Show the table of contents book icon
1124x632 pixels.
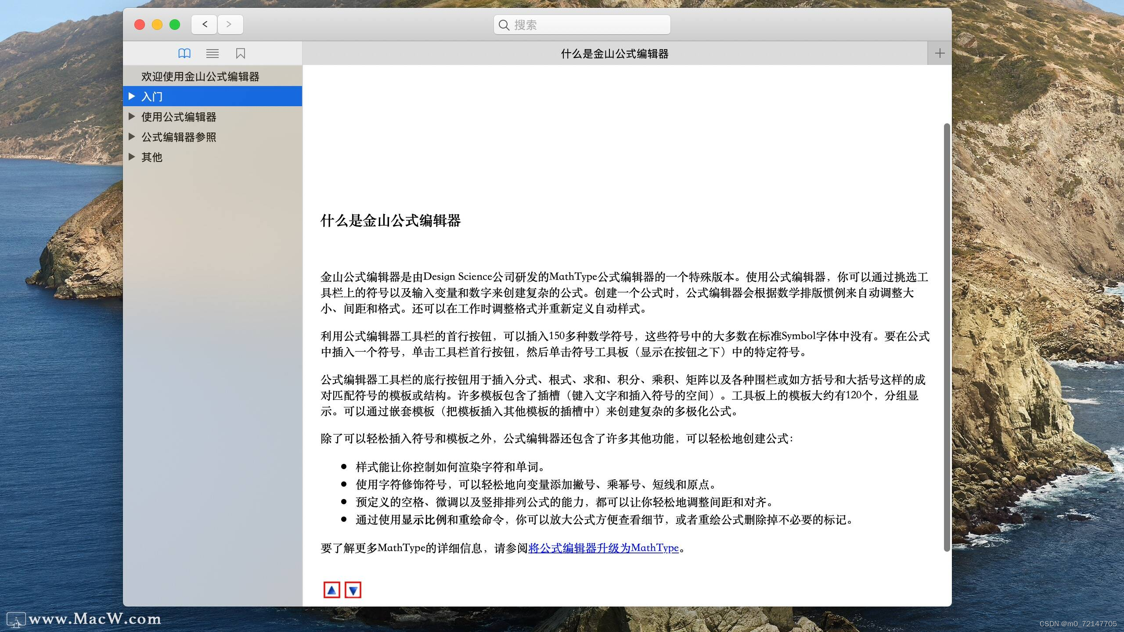[x=184, y=54]
